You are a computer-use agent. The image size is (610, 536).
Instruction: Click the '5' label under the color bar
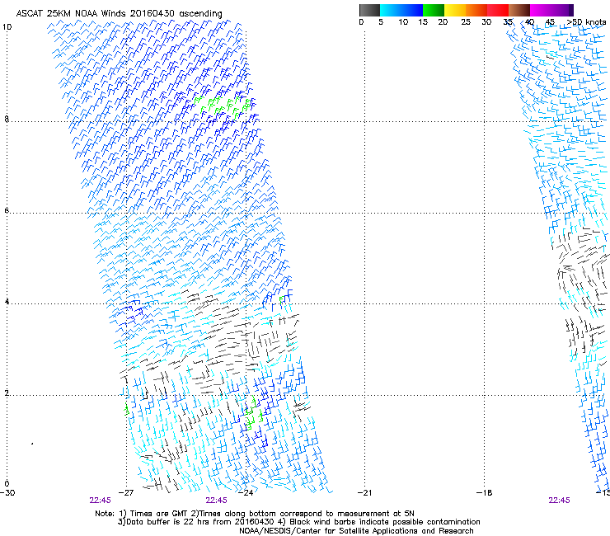point(381,22)
